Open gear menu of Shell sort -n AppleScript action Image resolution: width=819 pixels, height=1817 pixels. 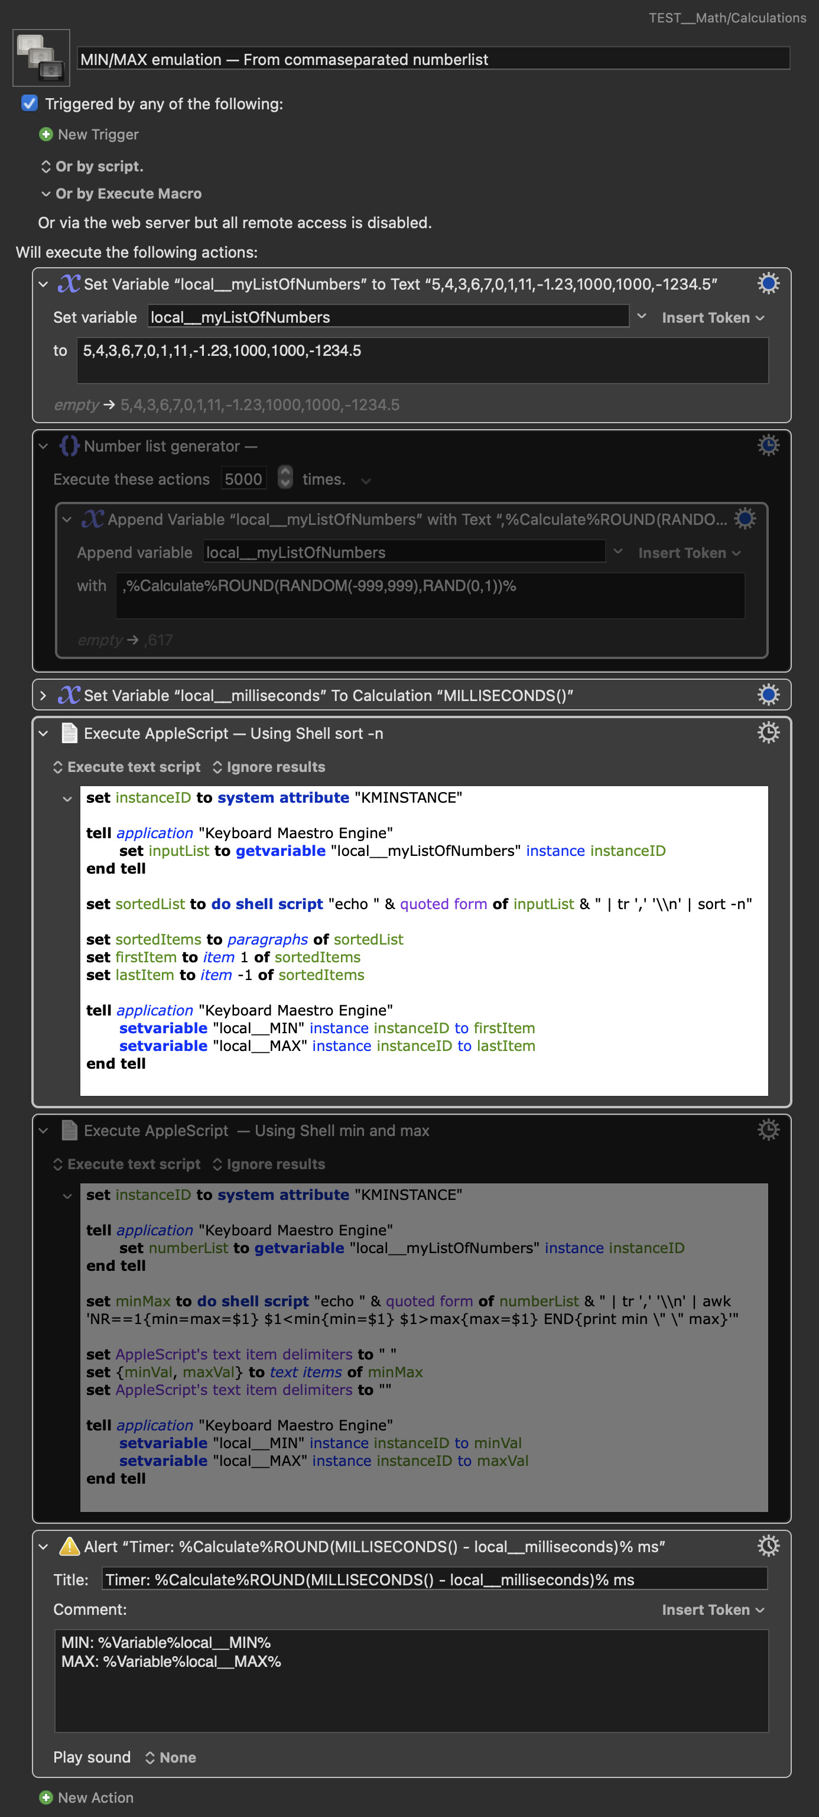(768, 732)
